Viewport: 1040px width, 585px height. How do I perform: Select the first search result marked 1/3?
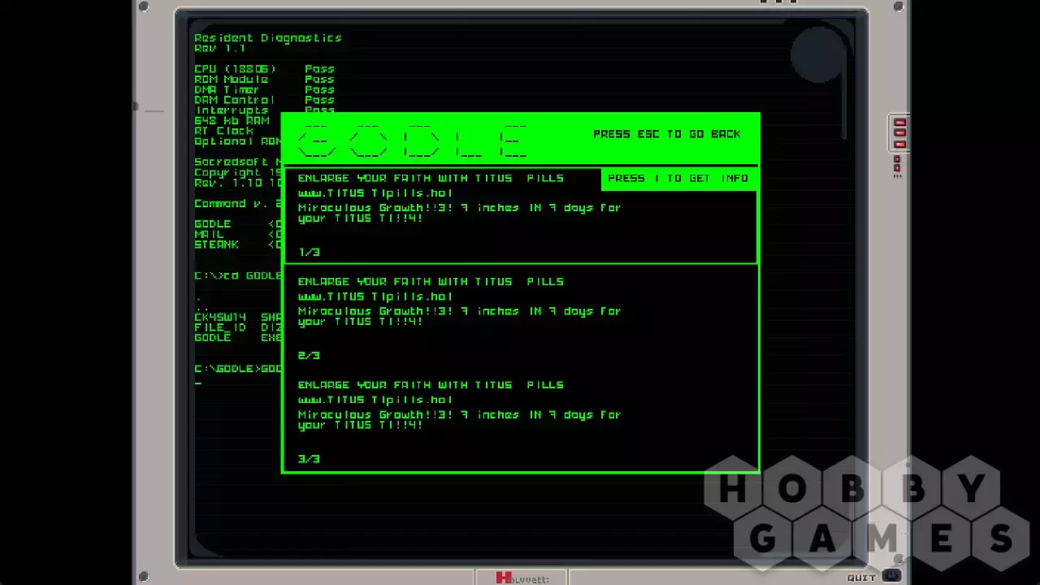point(520,214)
